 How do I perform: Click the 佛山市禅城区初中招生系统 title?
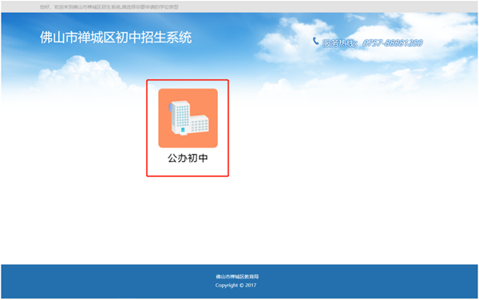coord(116,37)
